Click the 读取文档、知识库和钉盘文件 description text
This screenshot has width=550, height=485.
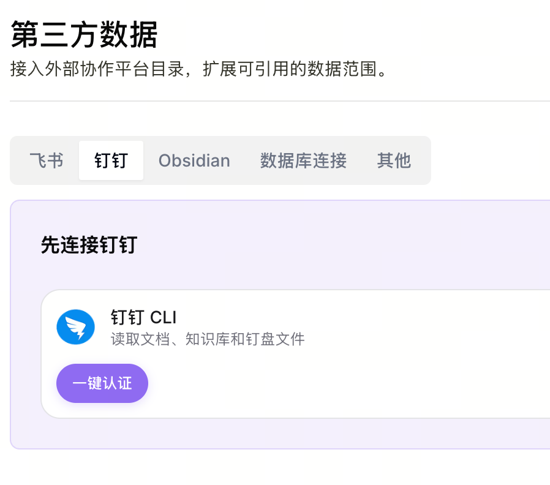(x=208, y=339)
